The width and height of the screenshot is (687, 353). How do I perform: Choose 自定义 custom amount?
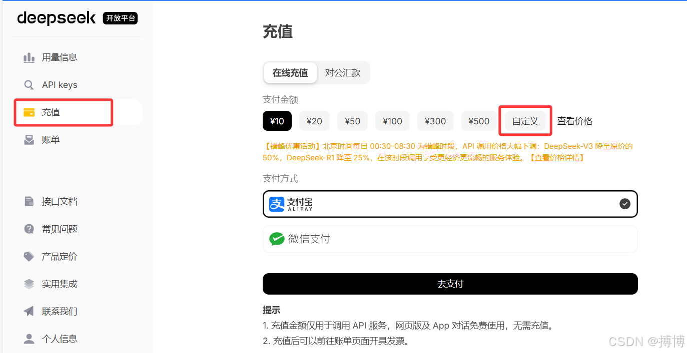[525, 121]
